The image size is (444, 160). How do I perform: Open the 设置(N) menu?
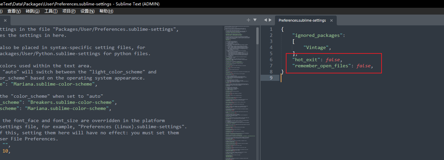(87, 11)
